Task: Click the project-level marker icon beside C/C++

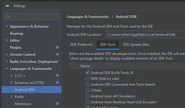Action: pyautogui.click(x=57, y=75)
